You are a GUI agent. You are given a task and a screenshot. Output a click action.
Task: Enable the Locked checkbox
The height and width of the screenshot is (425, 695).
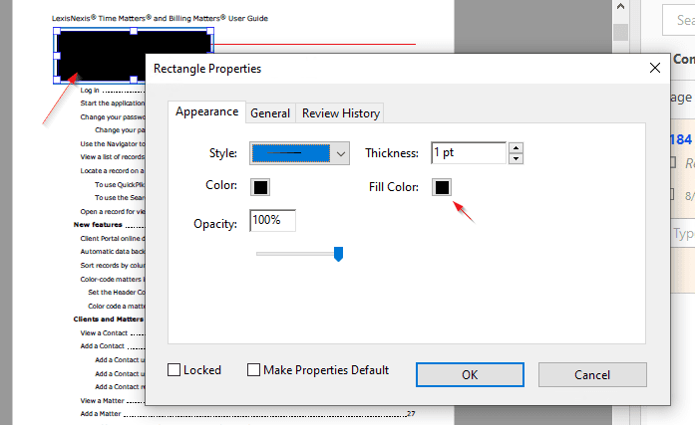174,369
